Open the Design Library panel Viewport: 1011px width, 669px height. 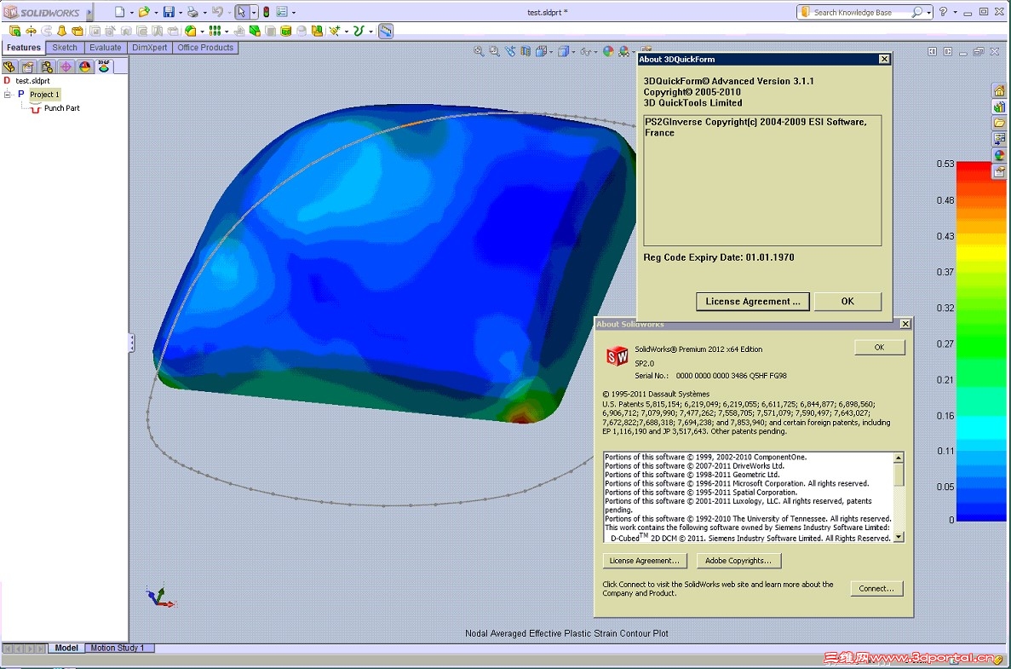(999, 106)
